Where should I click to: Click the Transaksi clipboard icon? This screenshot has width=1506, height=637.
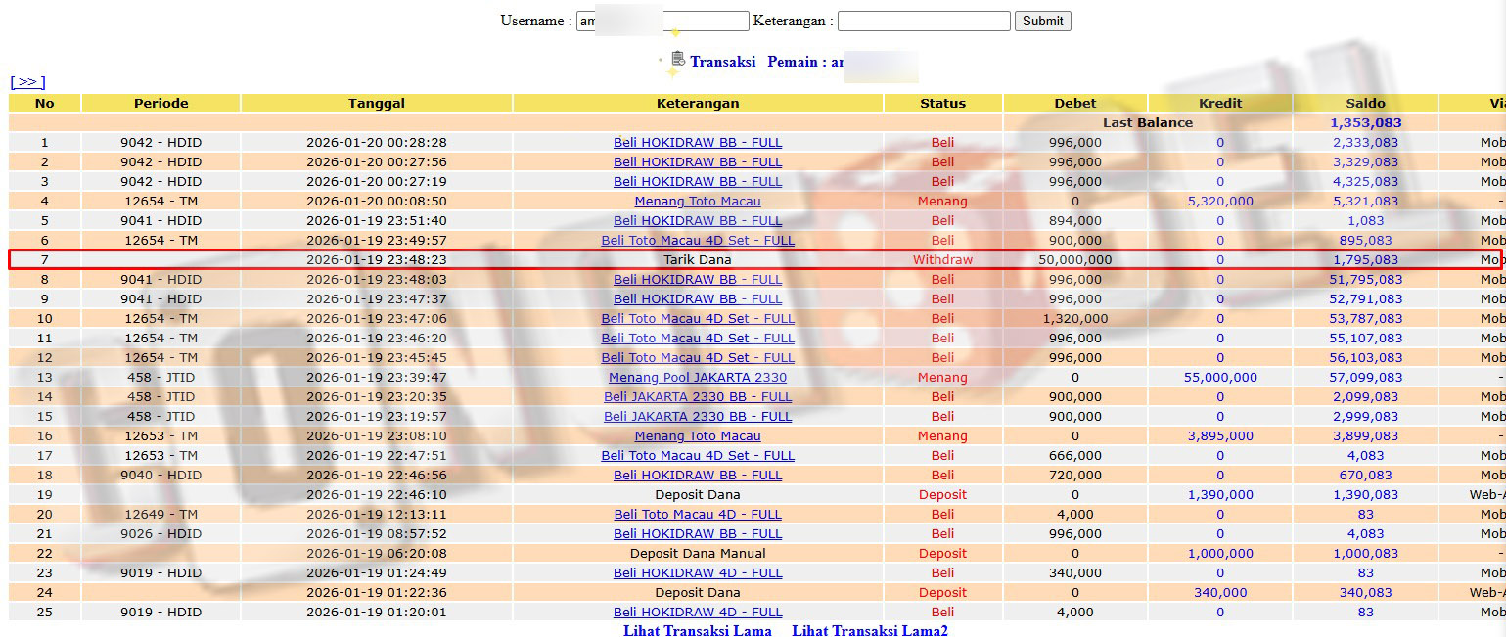pyautogui.click(x=677, y=60)
